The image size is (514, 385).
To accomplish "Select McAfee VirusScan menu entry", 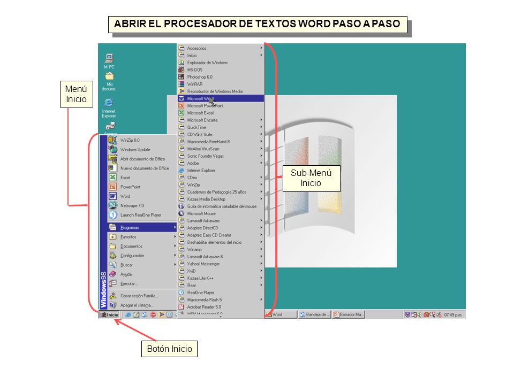I will tap(221, 149).
